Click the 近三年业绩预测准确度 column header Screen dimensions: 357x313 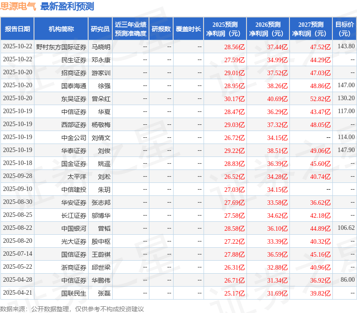[131, 29]
